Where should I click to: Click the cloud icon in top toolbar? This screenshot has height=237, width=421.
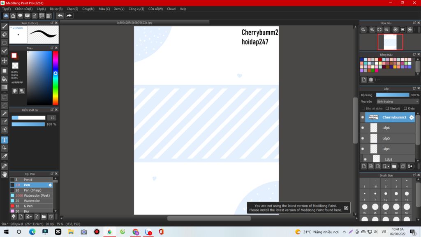[6, 16]
